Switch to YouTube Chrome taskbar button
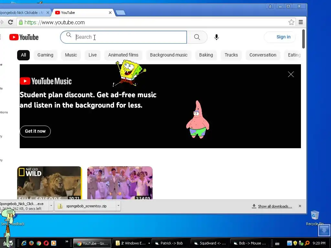The height and width of the screenshot is (248, 331). click(x=92, y=243)
